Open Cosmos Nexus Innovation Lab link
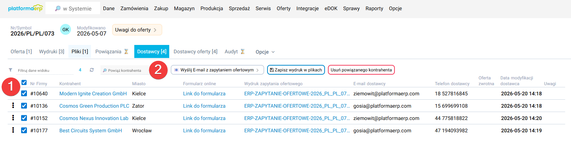 [x=94, y=118]
